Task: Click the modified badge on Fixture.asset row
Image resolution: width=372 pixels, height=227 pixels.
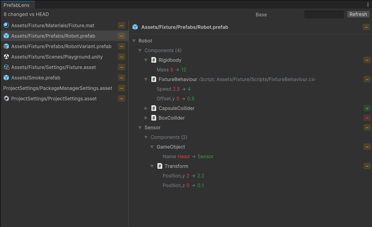Action: point(122,67)
